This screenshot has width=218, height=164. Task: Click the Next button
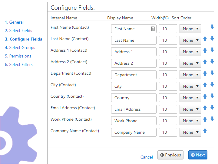(x=198, y=155)
